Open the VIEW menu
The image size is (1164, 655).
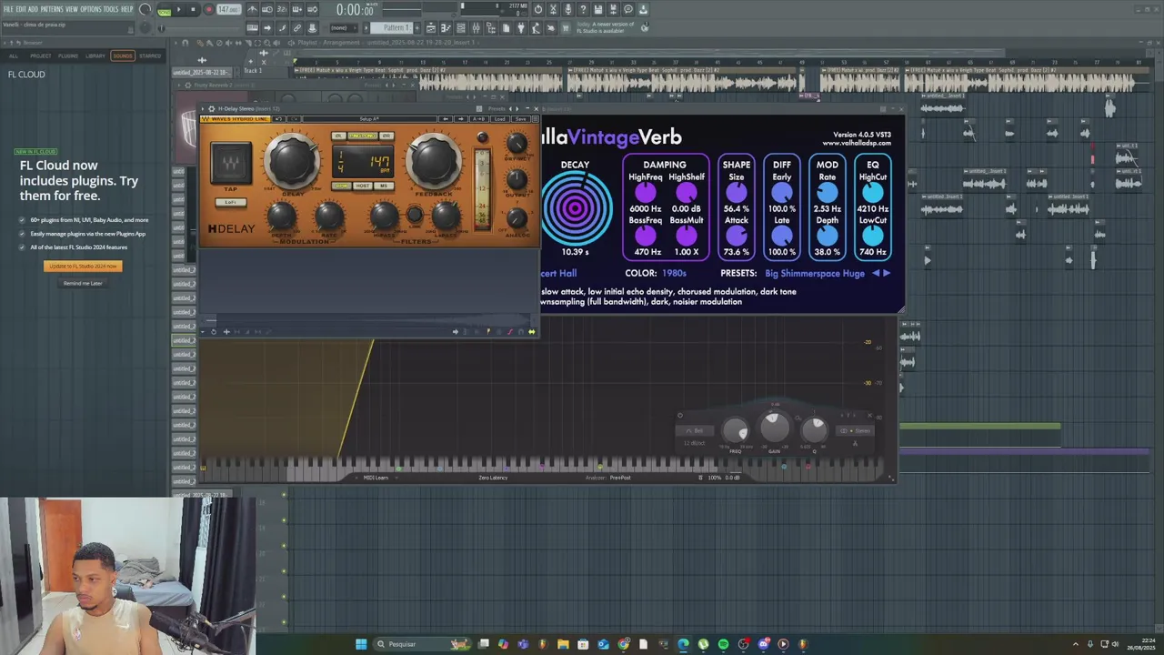pos(72,9)
